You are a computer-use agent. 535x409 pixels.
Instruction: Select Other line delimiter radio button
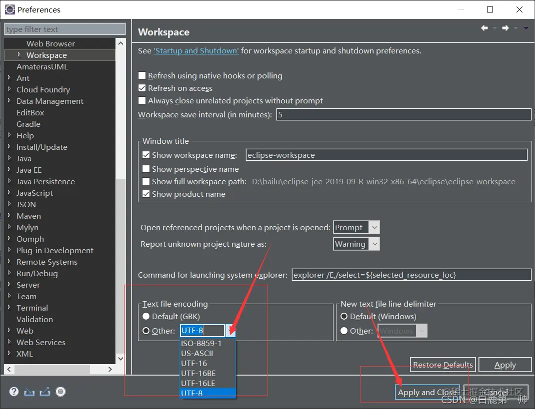point(344,331)
